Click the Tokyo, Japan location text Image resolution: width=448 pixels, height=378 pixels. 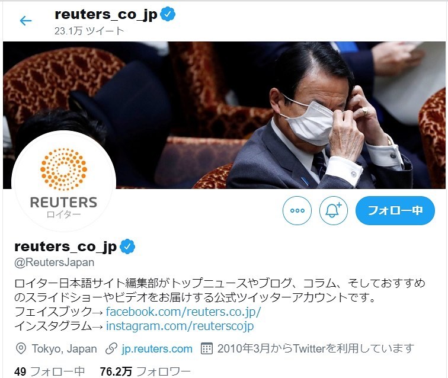64,349
